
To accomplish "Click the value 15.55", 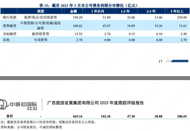I will [x=79, y=34].
